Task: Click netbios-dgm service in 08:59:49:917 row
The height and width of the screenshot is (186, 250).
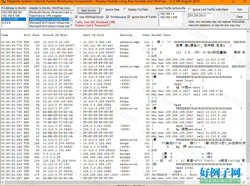Action: click(129, 67)
